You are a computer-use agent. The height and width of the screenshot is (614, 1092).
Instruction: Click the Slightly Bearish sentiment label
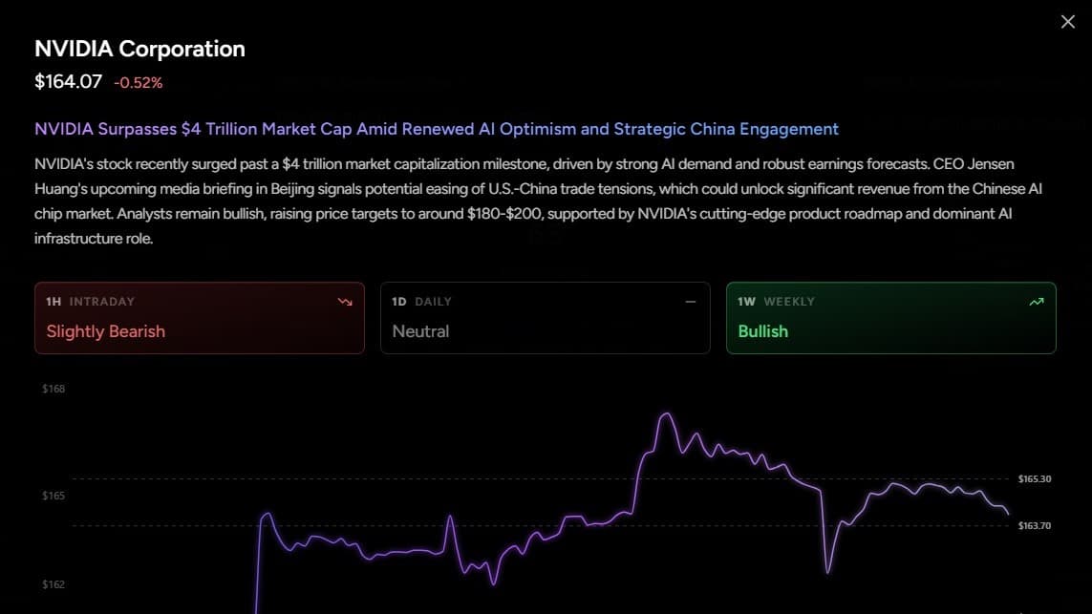106,331
